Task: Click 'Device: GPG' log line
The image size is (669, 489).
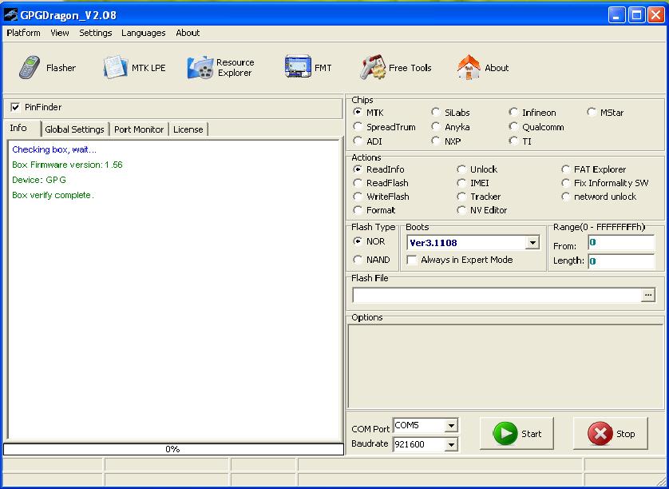Action: point(39,180)
